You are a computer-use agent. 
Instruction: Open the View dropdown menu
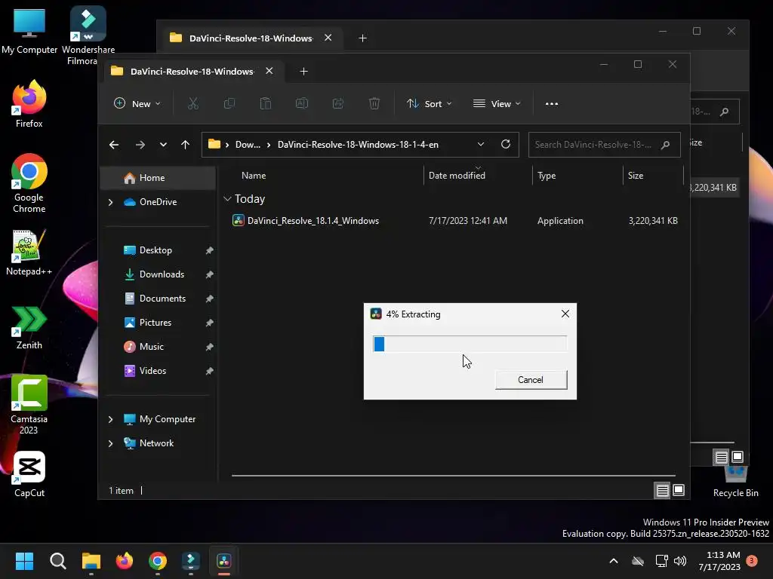tap(497, 104)
